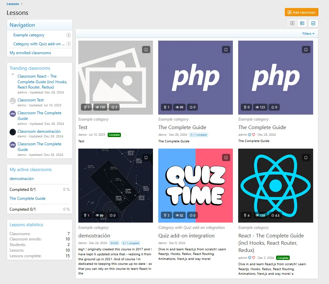Toggle the select-all checkmark button above Filters
The height and width of the screenshot is (284, 329).
pyautogui.click(x=313, y=23)
